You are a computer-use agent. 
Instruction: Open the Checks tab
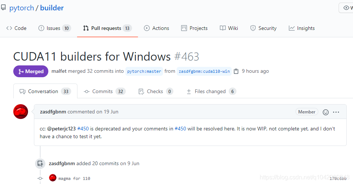point(156,91)
